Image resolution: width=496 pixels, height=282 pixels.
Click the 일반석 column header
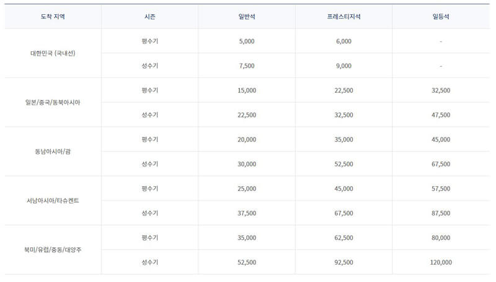[x=247, y=17]
